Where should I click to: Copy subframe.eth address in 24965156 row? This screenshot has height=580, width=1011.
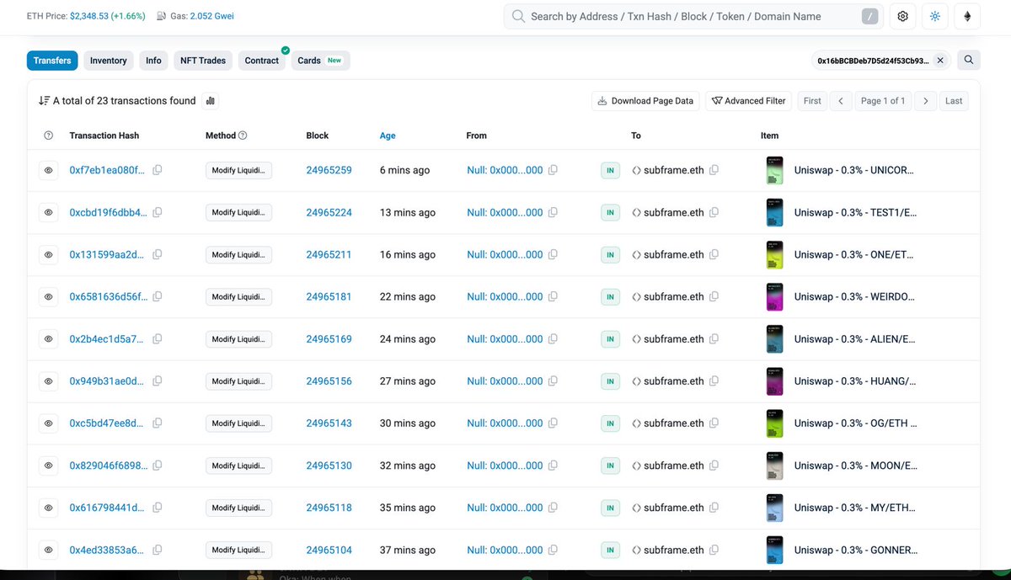pos(714,381)
